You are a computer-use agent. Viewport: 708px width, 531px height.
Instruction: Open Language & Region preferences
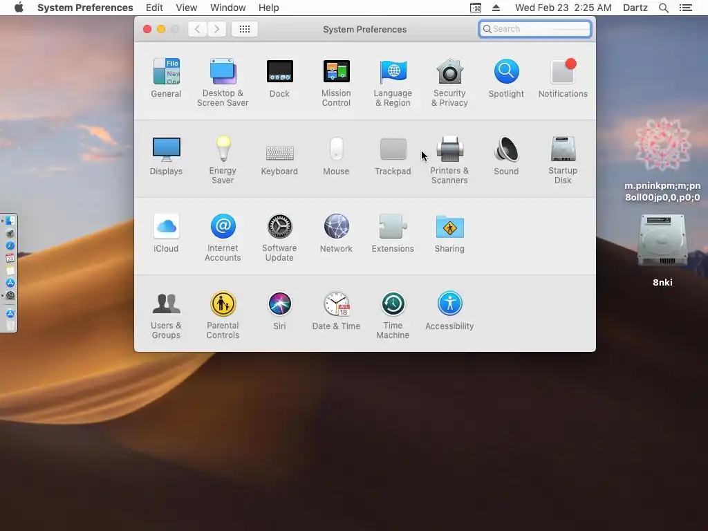(393, 83)
